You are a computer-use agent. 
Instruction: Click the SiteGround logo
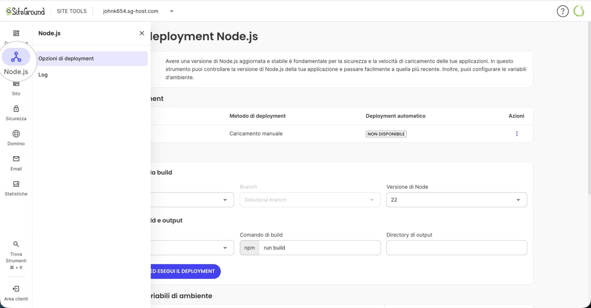(x=25, y=11)
